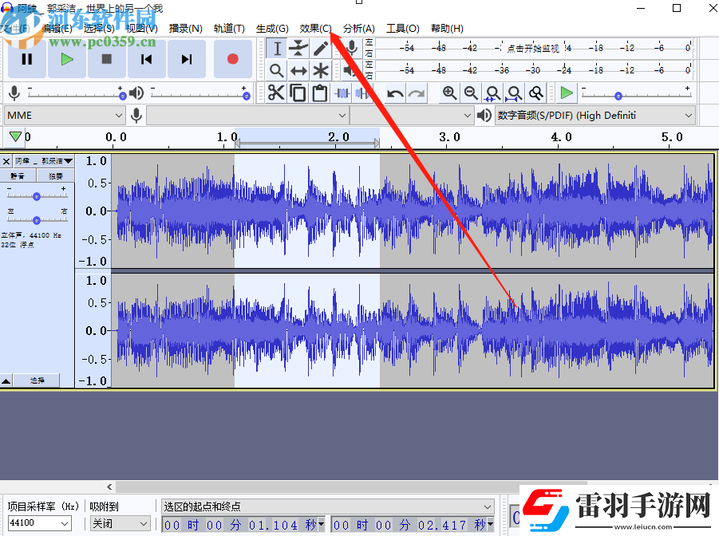719x536 pixels.
Task: Click the playback meter speaker icon
Action: 350,70
